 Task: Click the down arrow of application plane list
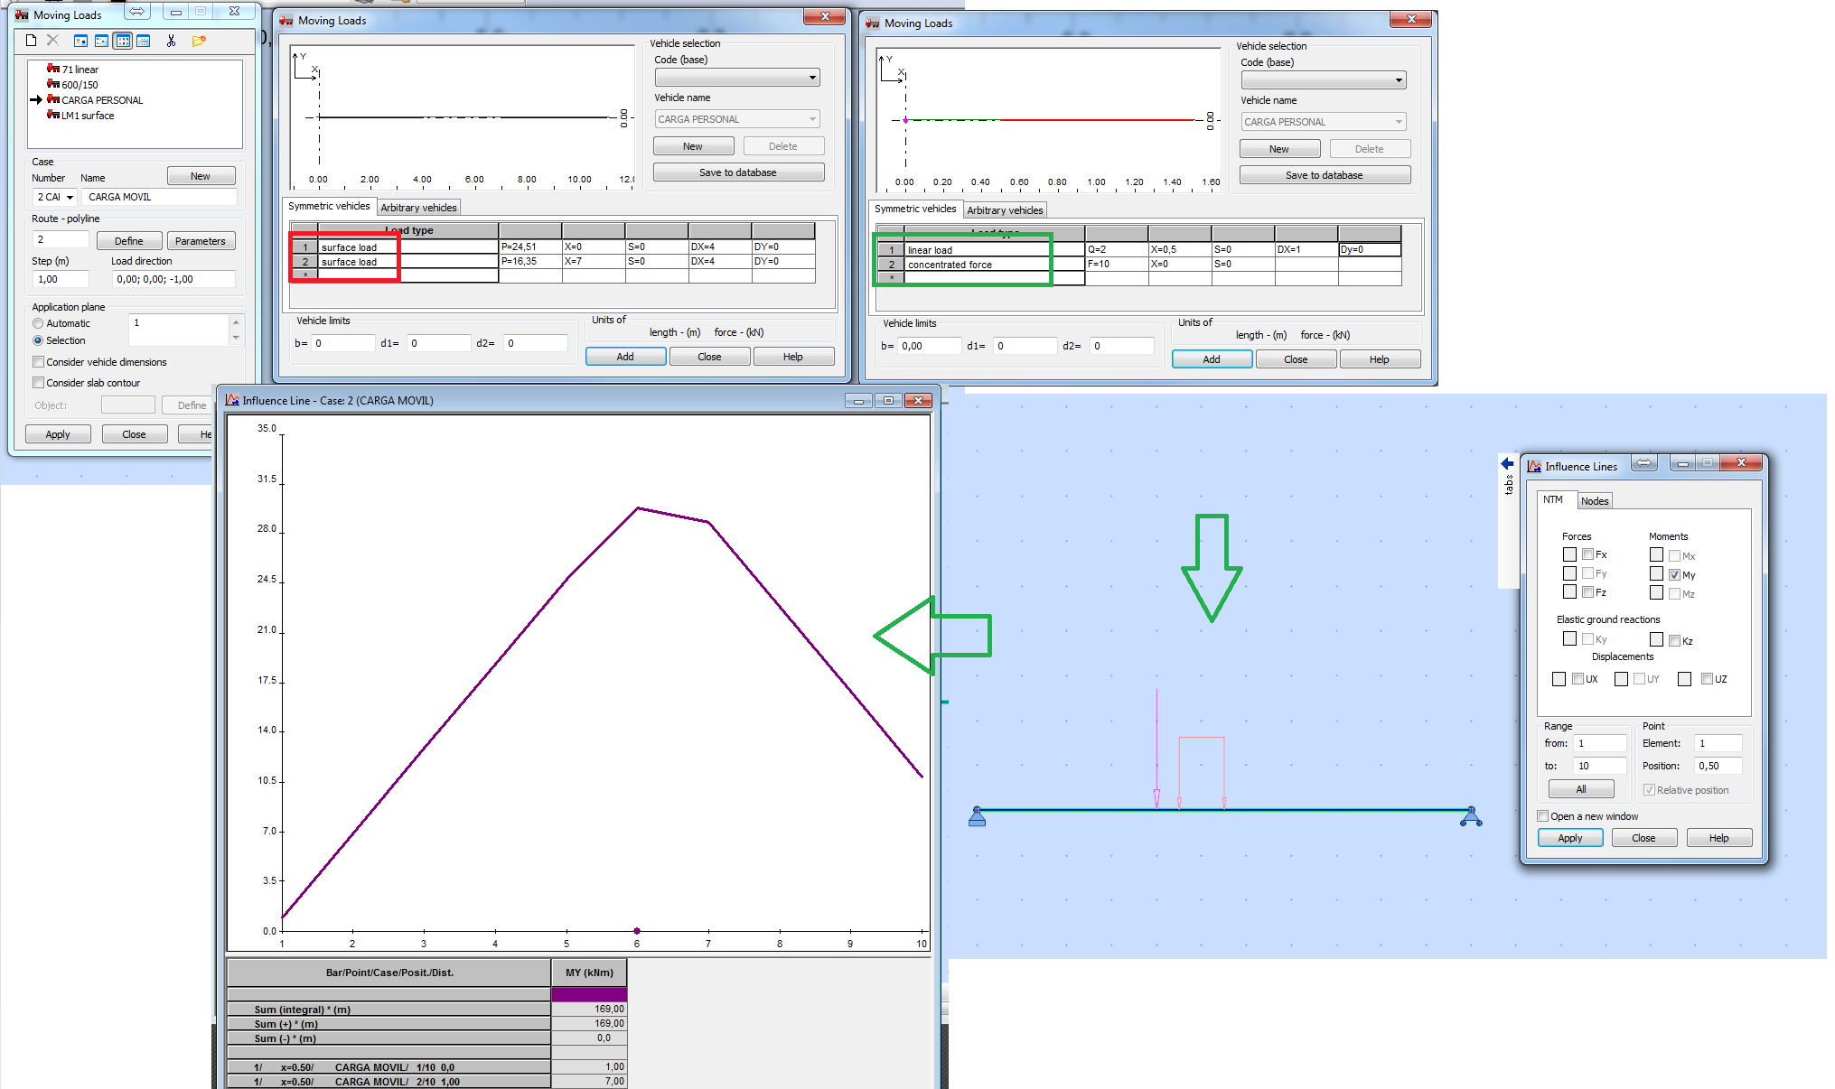(236, 338)
